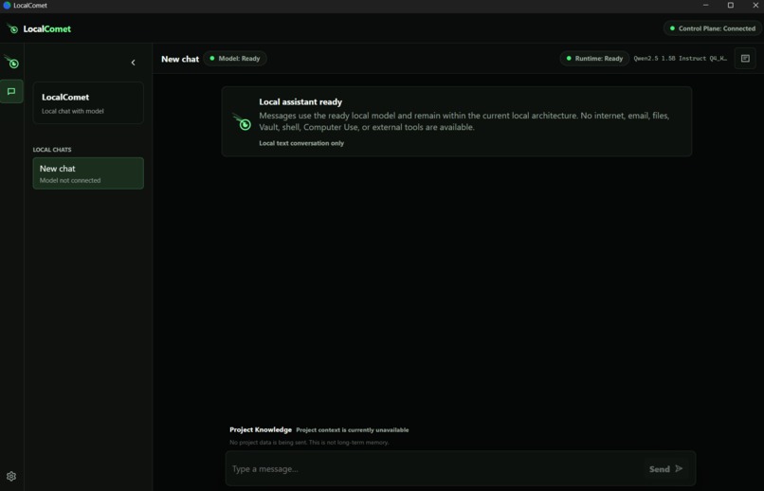Close the LocalComet window
The height and width of the screenshot is (491, 764).
[x=755, y=6]
